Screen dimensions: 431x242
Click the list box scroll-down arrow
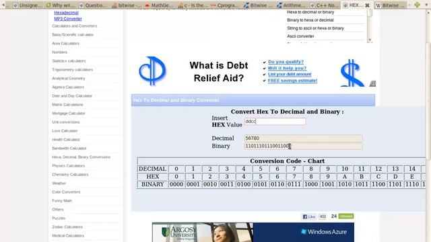click(370, 40)
